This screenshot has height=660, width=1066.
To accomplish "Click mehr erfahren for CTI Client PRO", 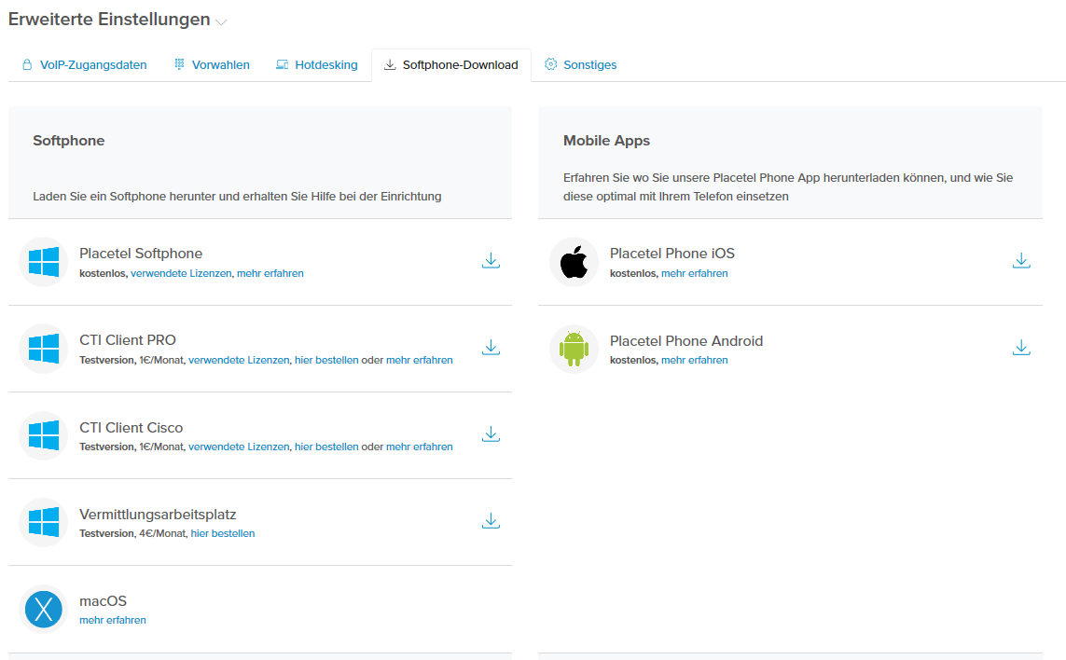I will (420, 360).
